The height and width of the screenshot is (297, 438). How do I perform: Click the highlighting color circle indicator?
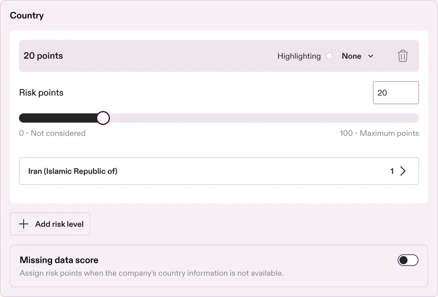(329, 56)
